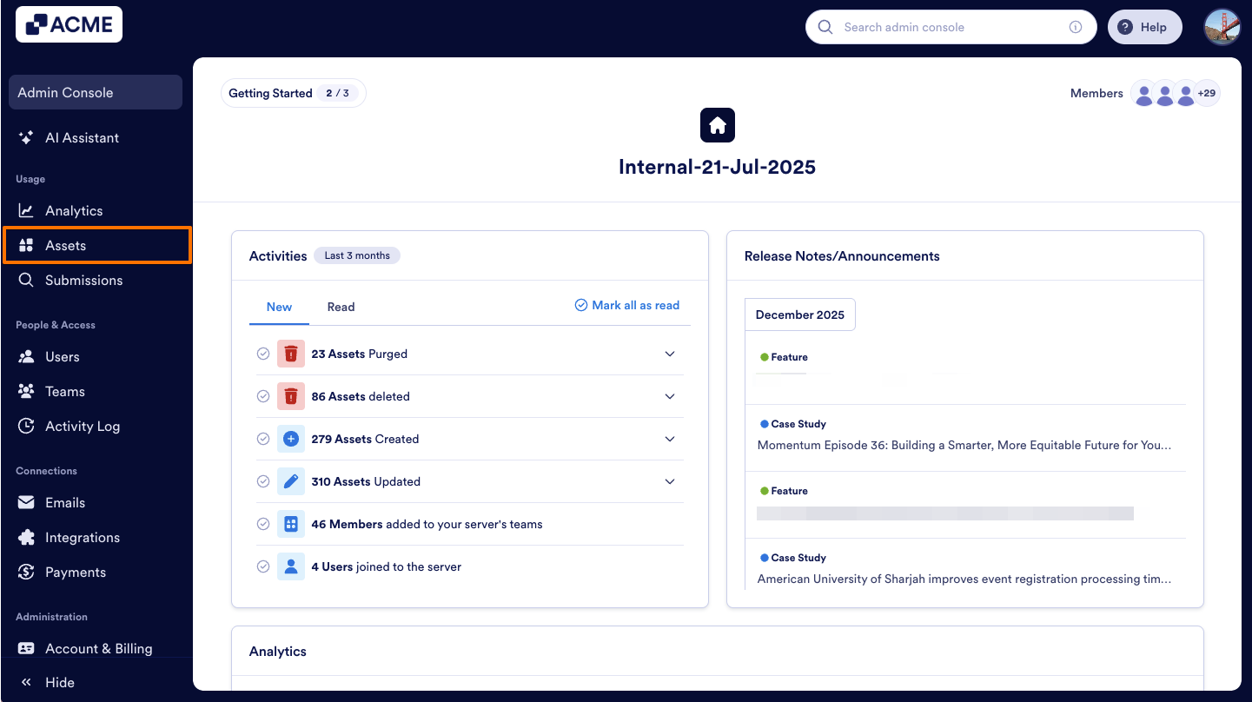Screen dimensions: 1252x702
Task: Click the ACME logo in top bar
Action: [x=68, y=23]
